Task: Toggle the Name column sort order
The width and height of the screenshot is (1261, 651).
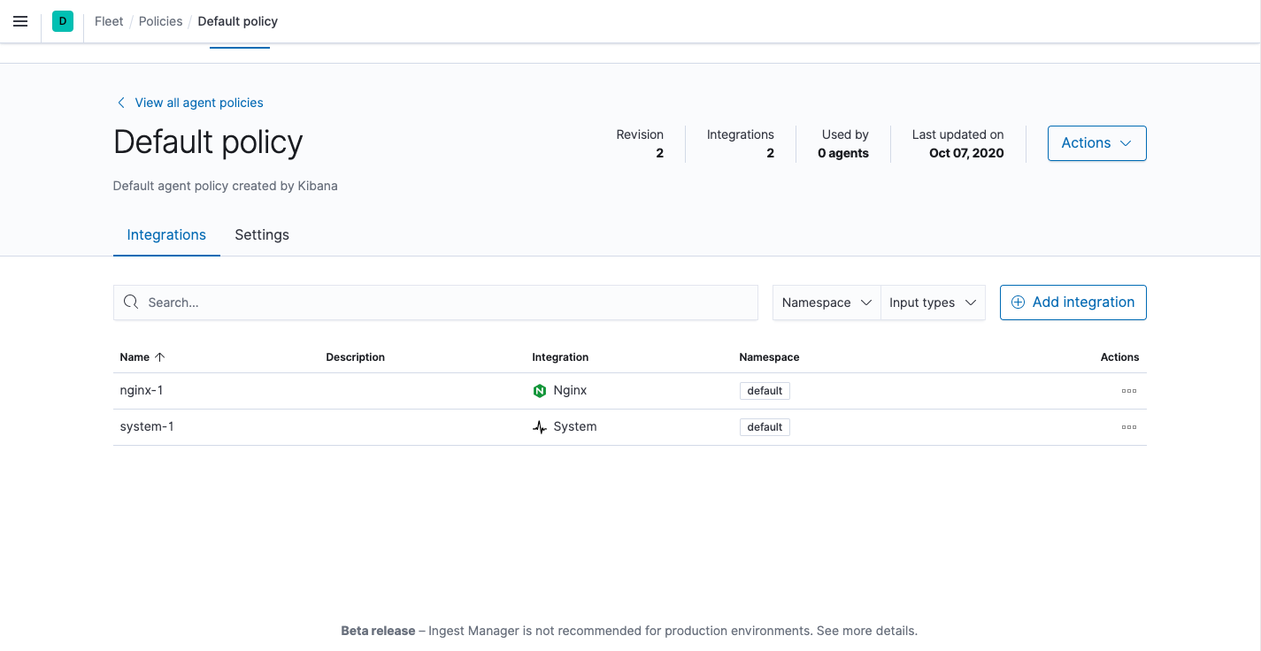Action: [142, 356]
